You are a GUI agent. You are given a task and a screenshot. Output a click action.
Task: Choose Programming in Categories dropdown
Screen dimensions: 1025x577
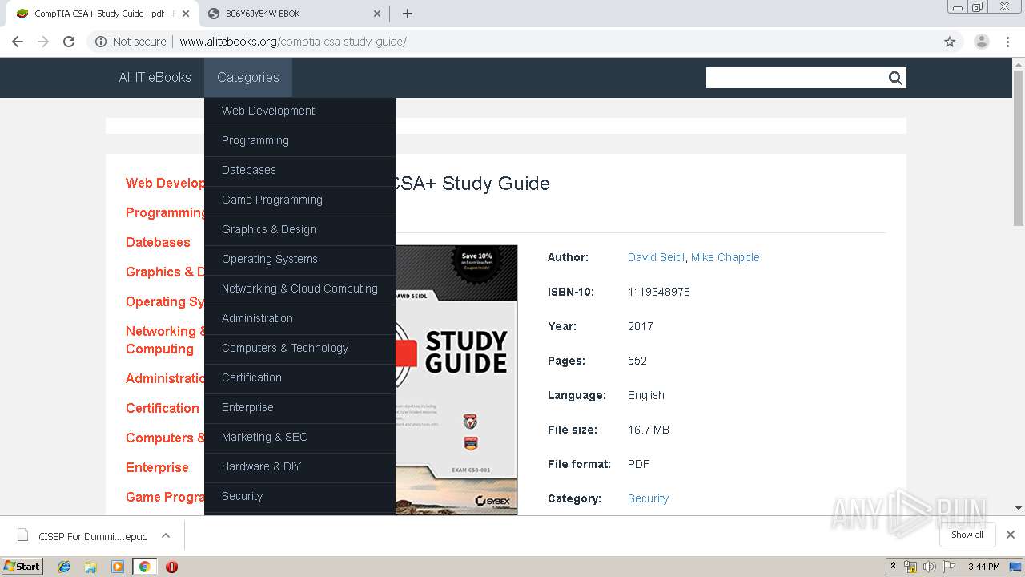pyautogui.click(x=299, y=140)
